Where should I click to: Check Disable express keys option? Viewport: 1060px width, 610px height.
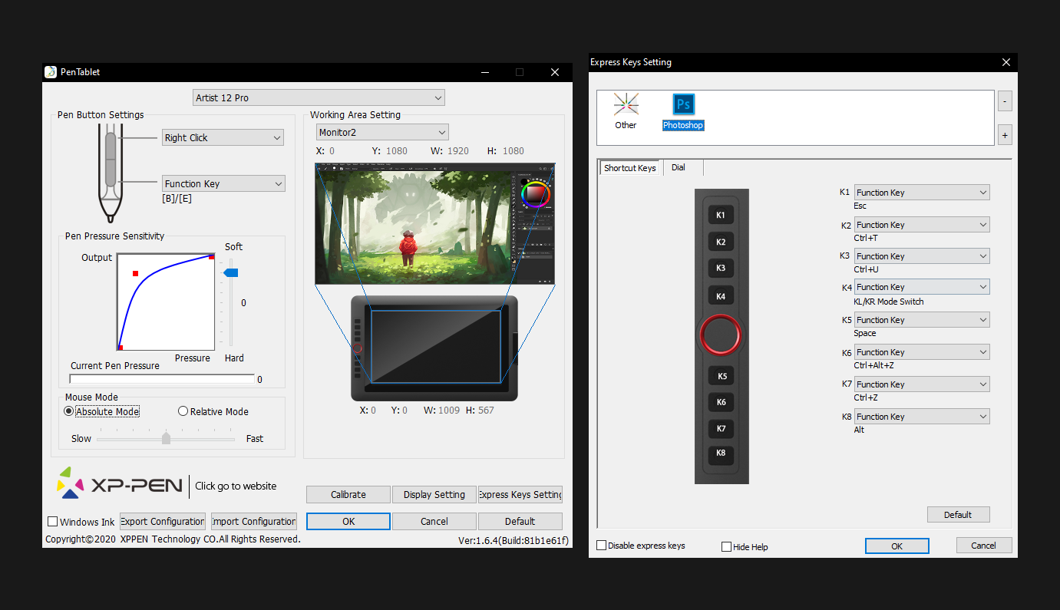pos(602,546)
